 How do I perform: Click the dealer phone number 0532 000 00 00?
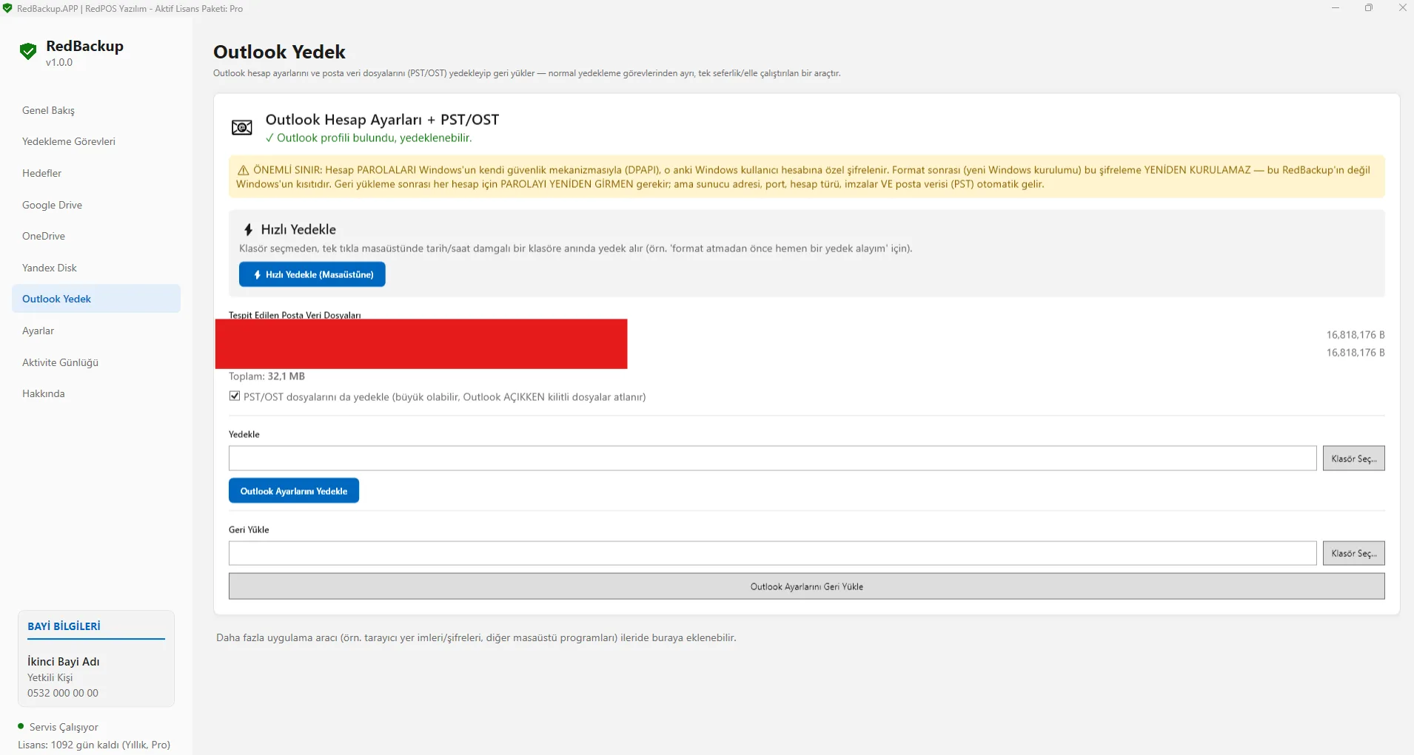pos(63,693)
